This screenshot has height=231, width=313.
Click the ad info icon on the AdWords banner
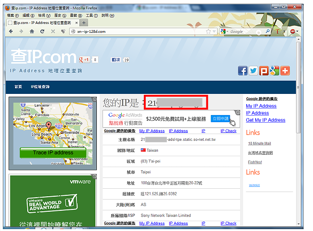(x=238, y=112)
